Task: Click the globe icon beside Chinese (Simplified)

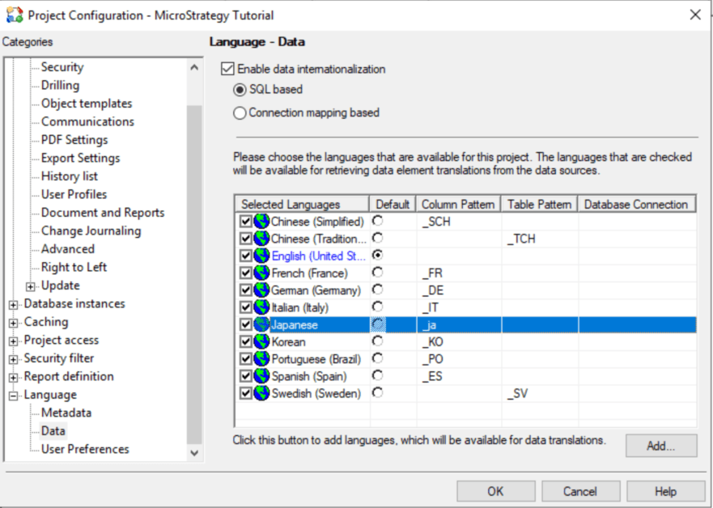Action: click(261, 222)
